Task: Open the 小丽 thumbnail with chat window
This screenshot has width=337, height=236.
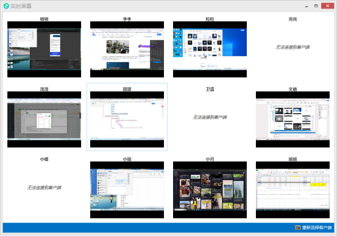Action: pos(127,190)
